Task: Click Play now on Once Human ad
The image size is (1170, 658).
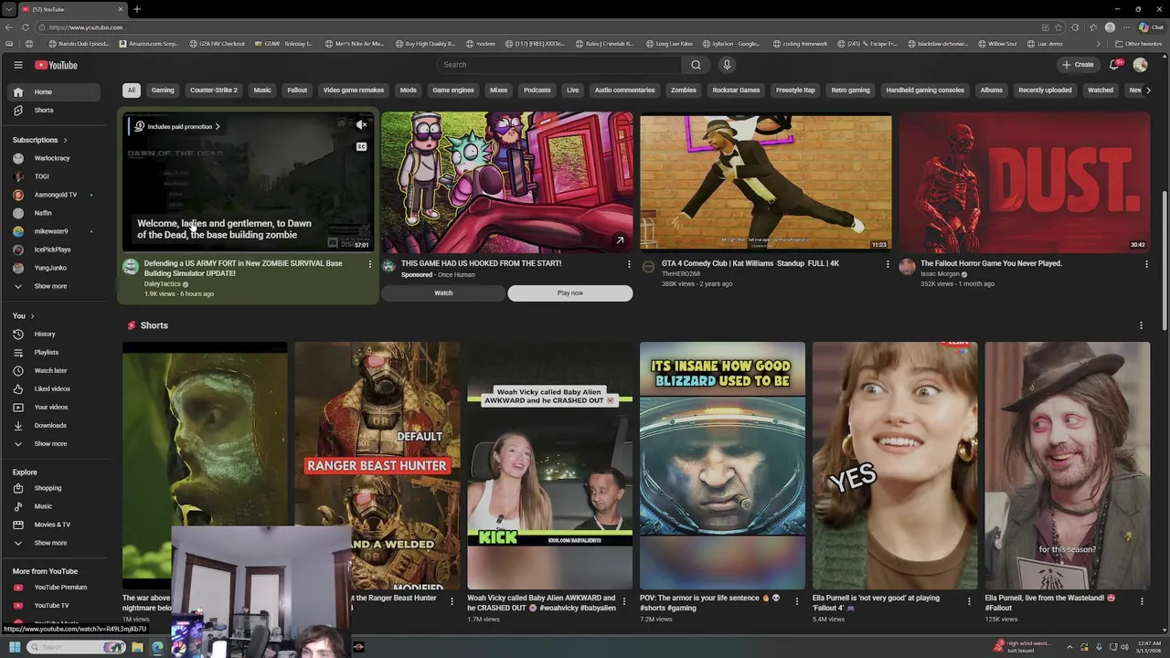Action: (x=570, y=293)
